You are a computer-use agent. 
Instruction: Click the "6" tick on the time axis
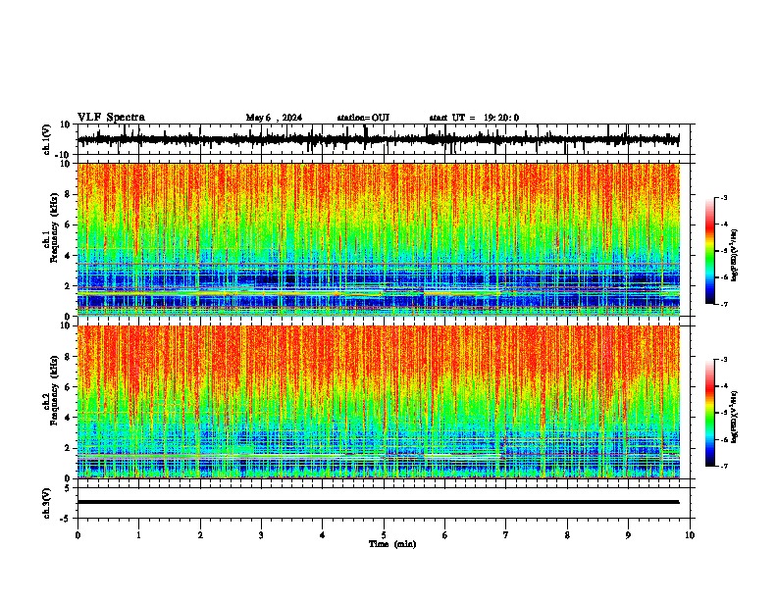(x=445, y=535)
